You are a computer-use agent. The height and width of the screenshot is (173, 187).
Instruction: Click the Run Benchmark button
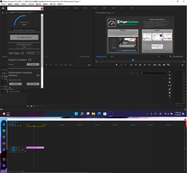click(24, 37)
